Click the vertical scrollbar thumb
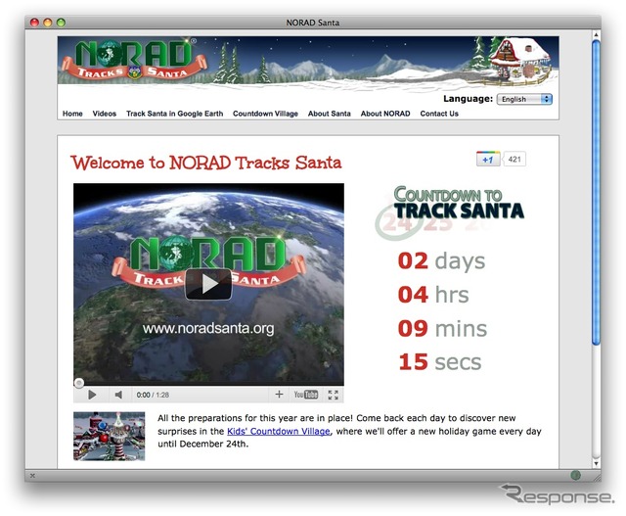The image size is (626, 516). tap(596, 192)
